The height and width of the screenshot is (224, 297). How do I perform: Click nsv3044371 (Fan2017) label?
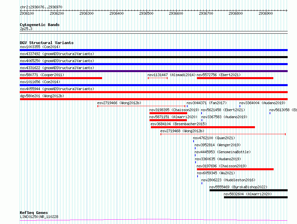[207, 103]
